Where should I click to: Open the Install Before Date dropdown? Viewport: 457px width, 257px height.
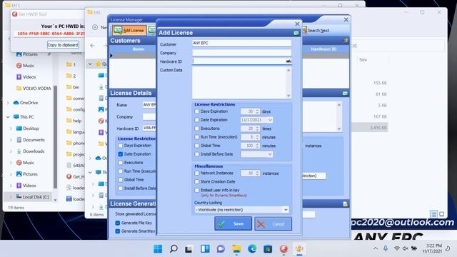[x=270, y=154]
